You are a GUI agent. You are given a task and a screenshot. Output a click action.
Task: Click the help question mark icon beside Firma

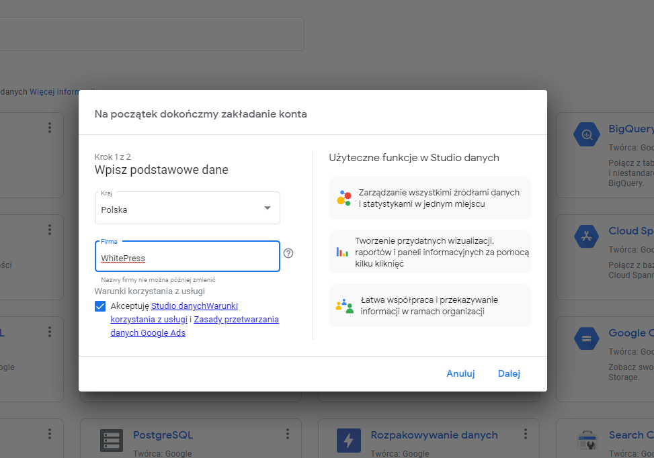288,253
